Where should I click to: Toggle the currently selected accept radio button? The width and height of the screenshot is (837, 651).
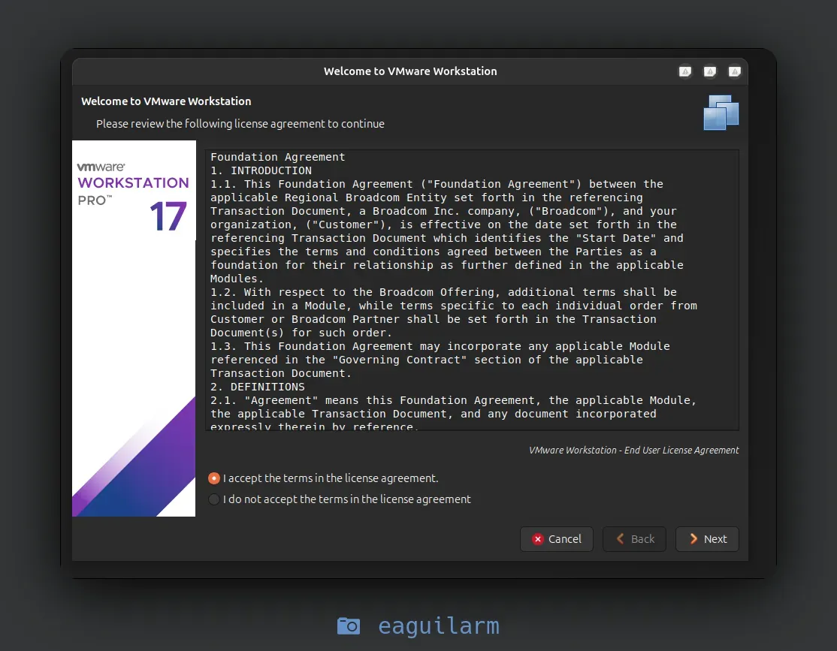click(214, 478)
